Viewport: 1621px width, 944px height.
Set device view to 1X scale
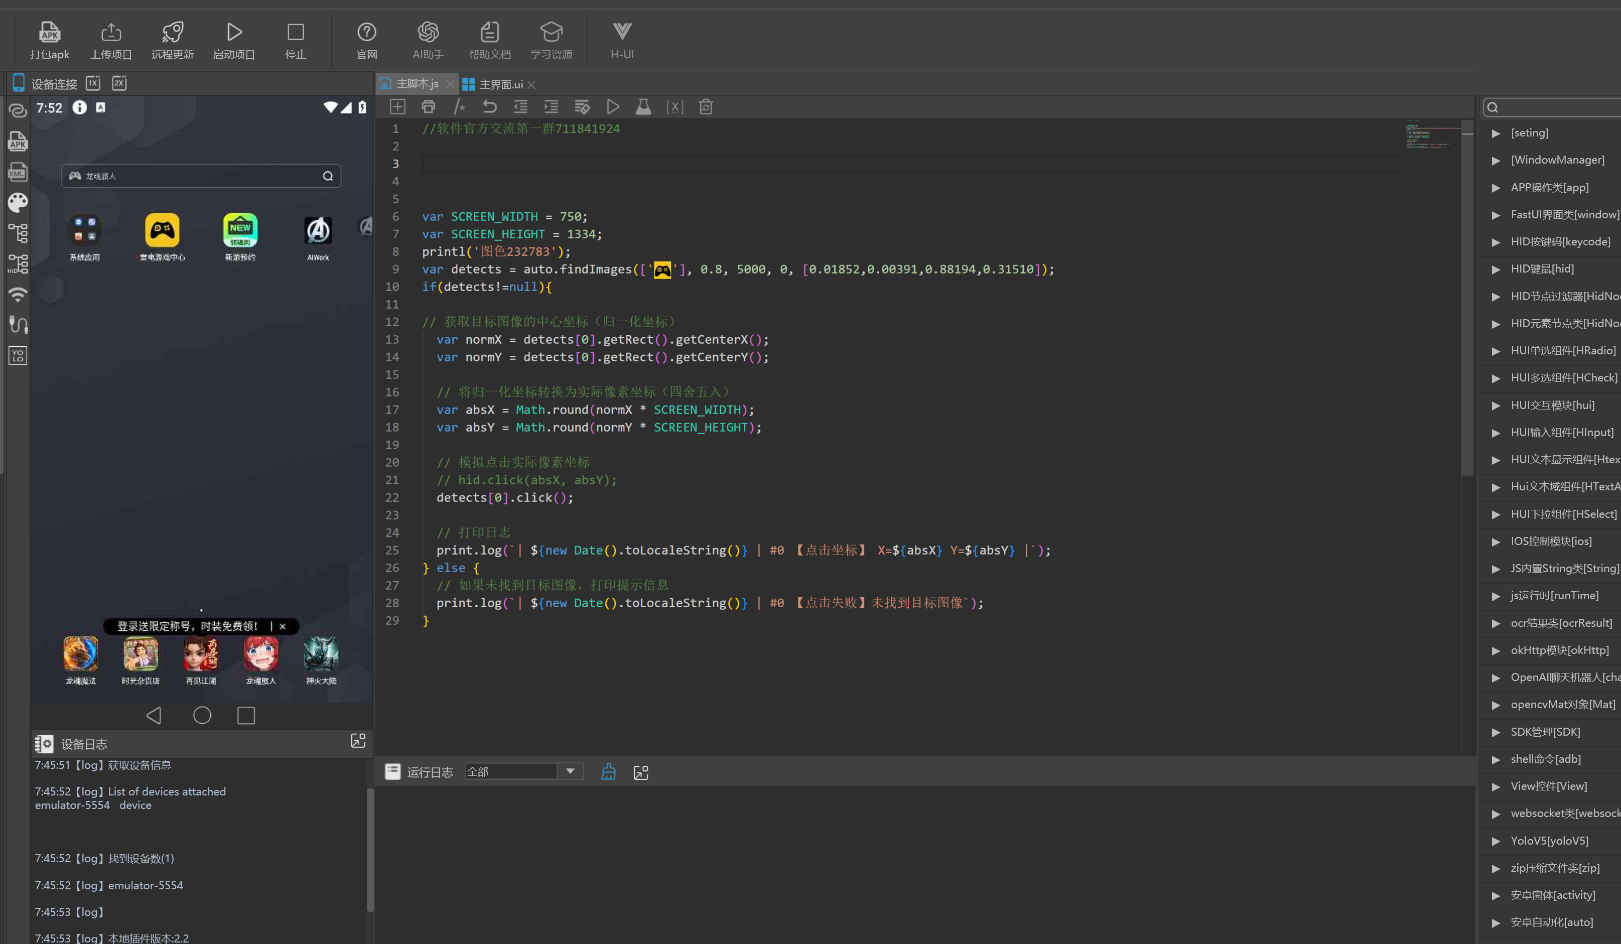(x=93, y=83)
